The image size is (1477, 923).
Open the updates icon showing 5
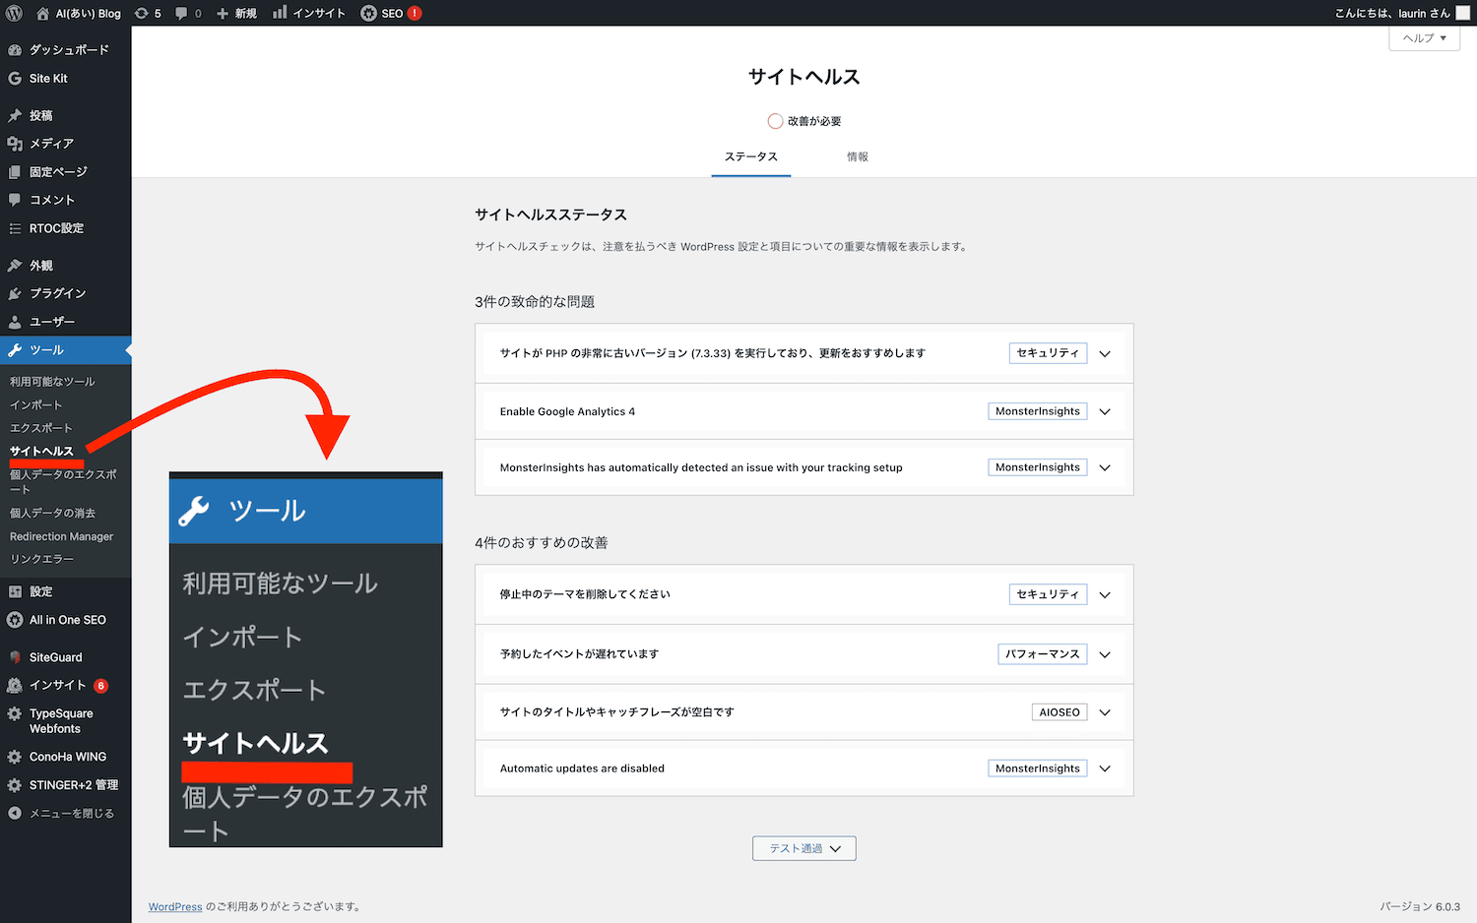coord(148,13)
